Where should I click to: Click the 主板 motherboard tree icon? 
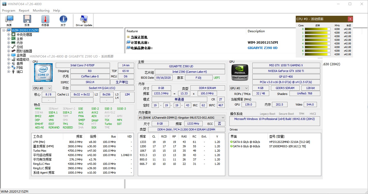point(13,39)
